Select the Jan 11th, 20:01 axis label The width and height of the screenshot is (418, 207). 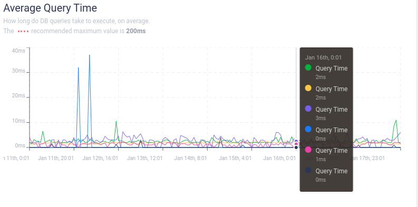(56, 158)
